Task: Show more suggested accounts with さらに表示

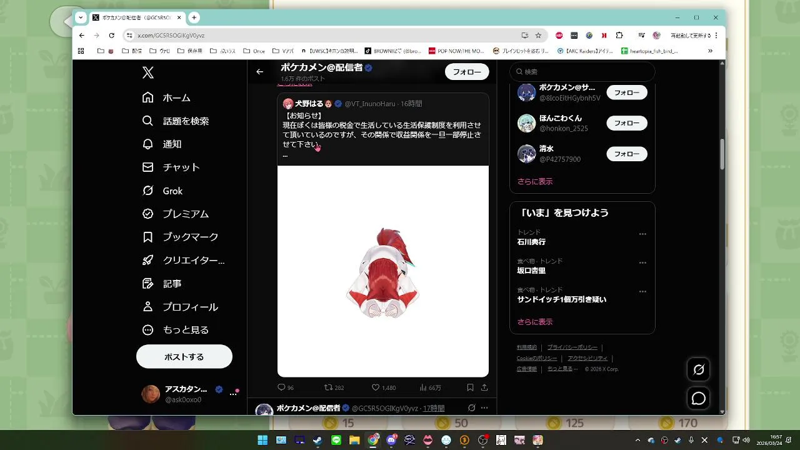Action: (x=535, y=181)
